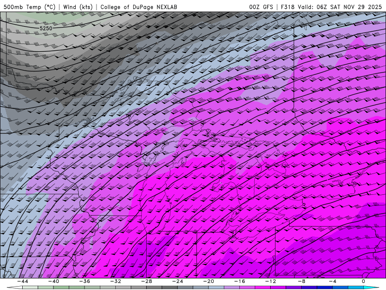
Task: Click the -40 legend value
Action: click(54, 281)
